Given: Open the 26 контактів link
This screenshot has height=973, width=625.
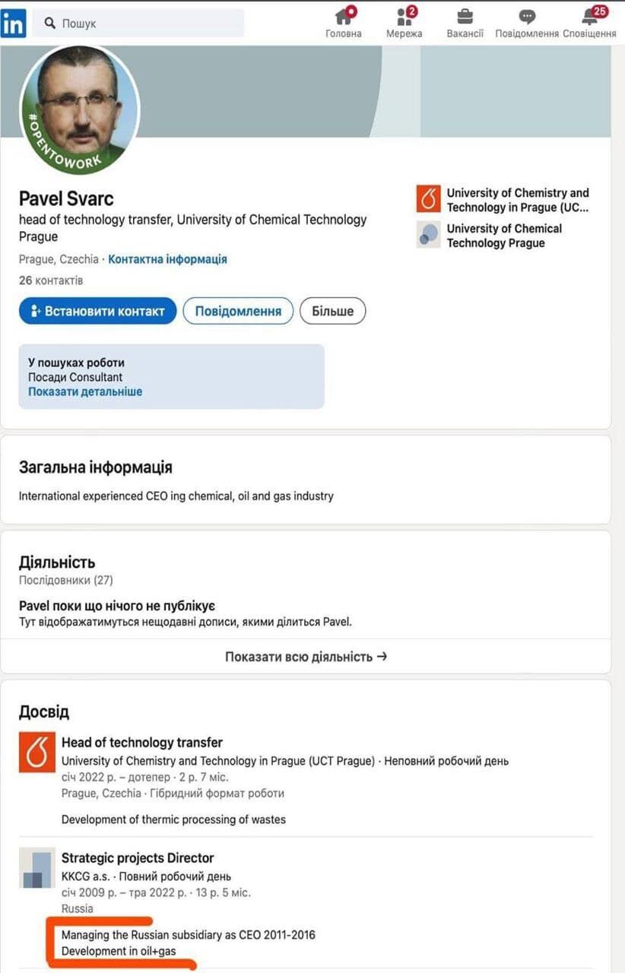Looking at the screenshot, I should click(x=51, y=280).
